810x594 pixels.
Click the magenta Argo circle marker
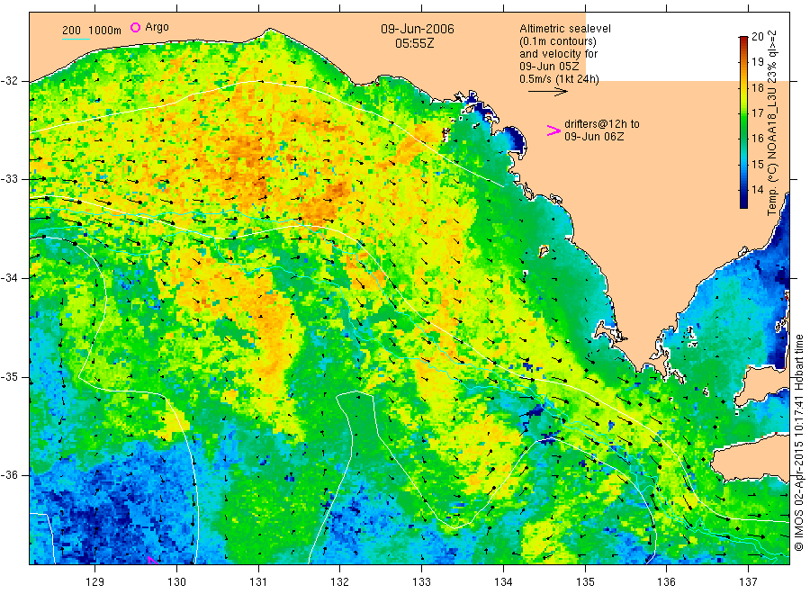[x=135, y=27]
